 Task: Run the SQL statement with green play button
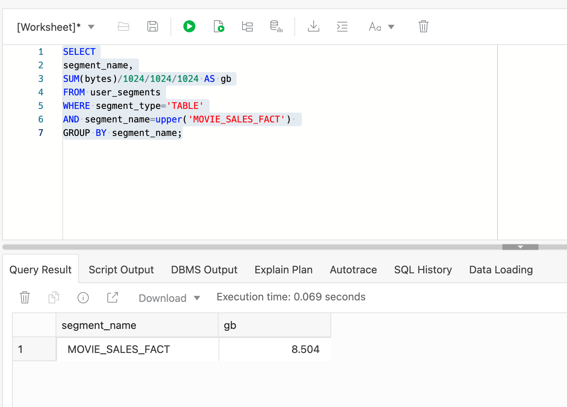pyautogui.click(x=189, y=27)
